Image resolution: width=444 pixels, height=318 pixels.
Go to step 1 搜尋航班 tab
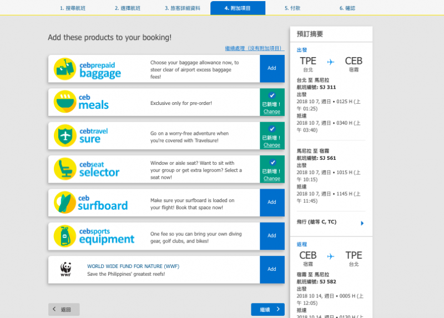point(73,8)
